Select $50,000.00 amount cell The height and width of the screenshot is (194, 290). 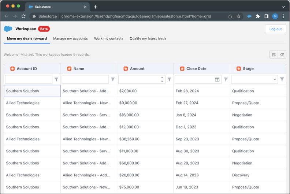pos(145,163)
